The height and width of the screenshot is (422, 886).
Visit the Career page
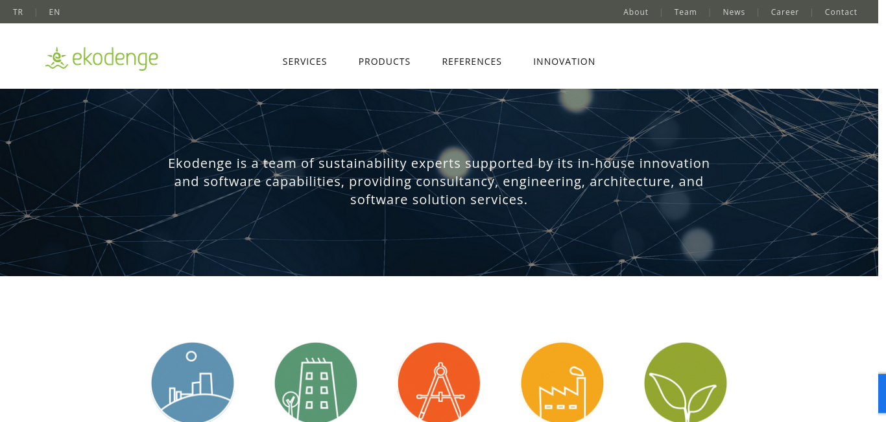coord(785,12)
